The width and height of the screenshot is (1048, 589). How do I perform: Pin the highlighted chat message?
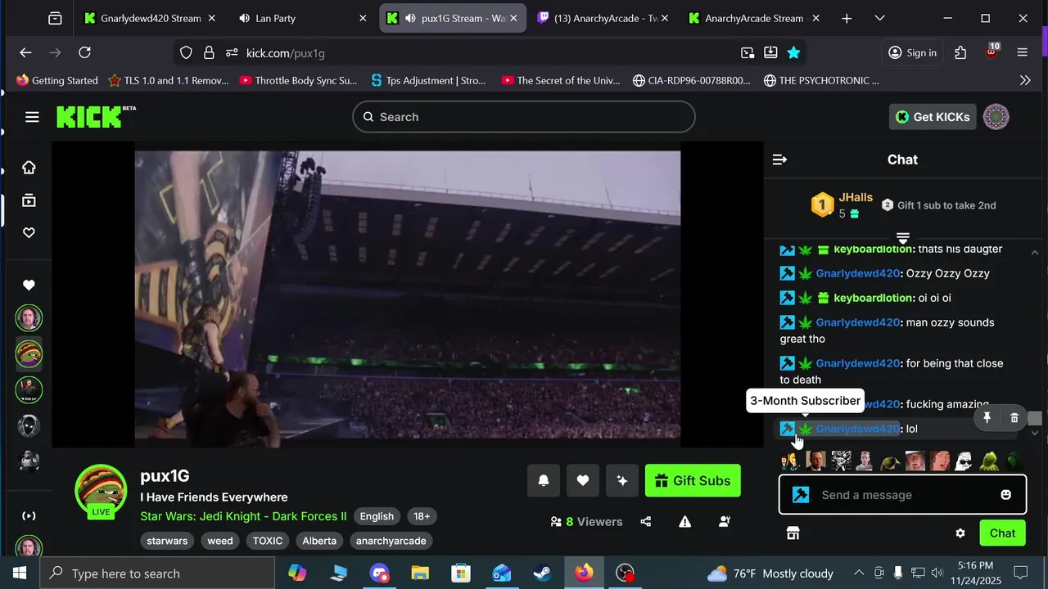[x=987, y=418]
